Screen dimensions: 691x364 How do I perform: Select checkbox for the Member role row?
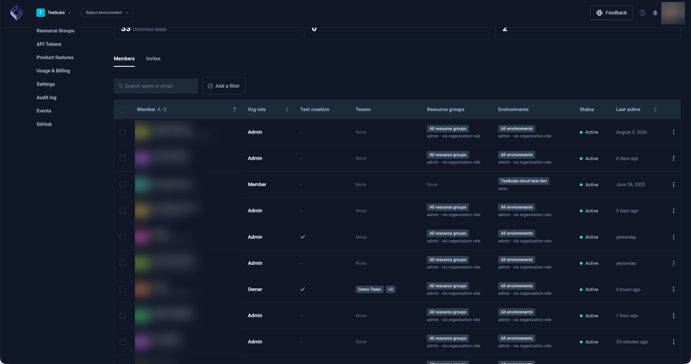pos(122,184)
